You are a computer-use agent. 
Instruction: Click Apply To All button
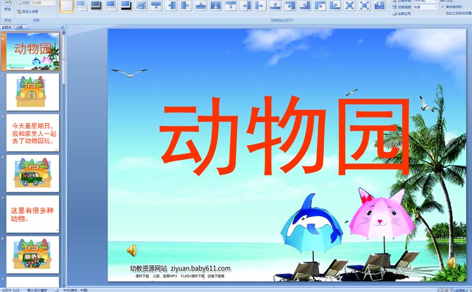coord(402,14)
